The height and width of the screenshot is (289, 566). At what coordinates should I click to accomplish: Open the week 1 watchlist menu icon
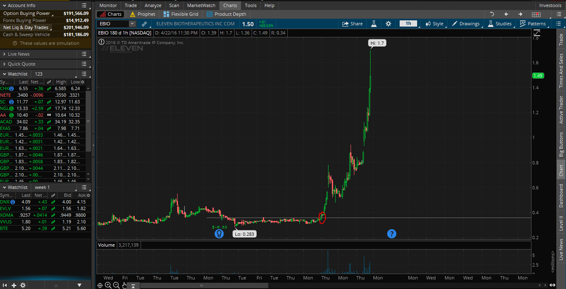coord(84,187)
